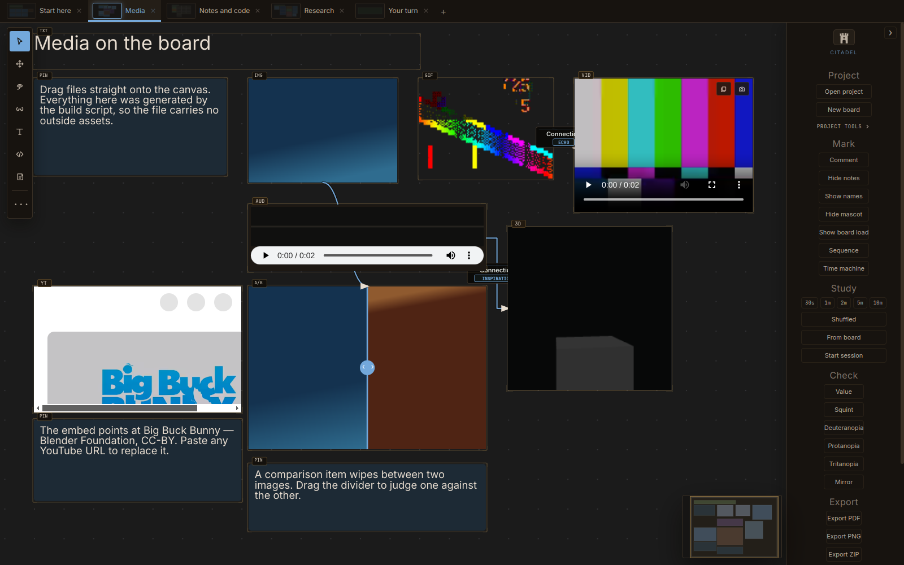Choose the From board study source
904x565 pixels.
[844, 337]
